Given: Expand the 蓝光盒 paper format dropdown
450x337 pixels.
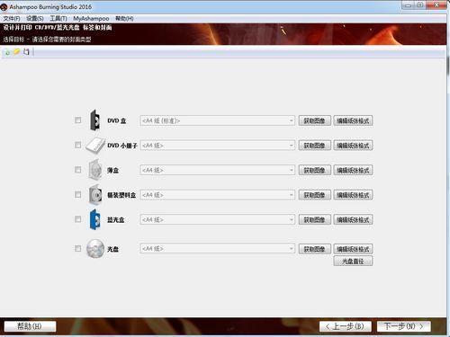Looking at the screenshot, I should coord(217,219).
